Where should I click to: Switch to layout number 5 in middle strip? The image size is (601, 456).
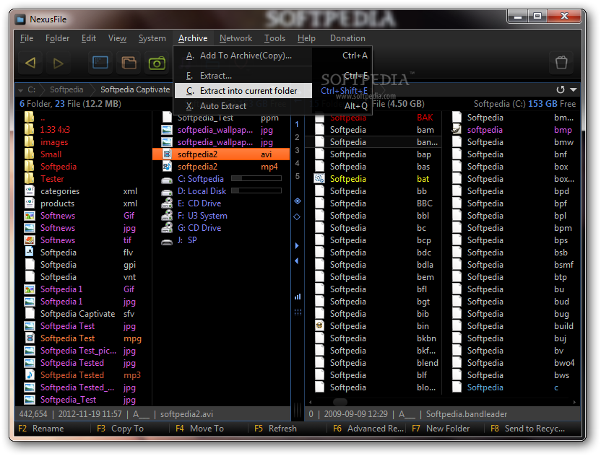click(297, 177)
